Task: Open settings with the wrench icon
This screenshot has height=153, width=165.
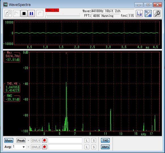Action: click(157, 14)
